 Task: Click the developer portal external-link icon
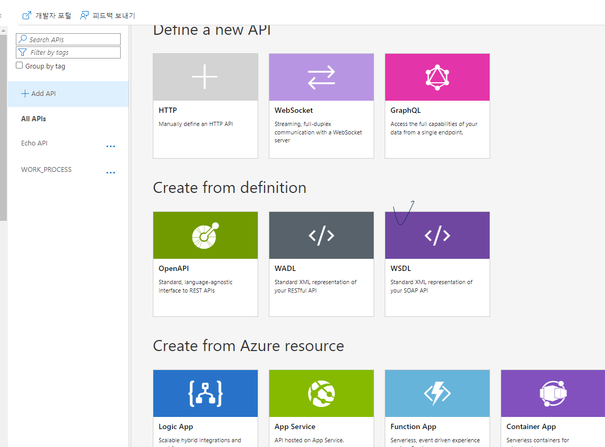point(27,15)
